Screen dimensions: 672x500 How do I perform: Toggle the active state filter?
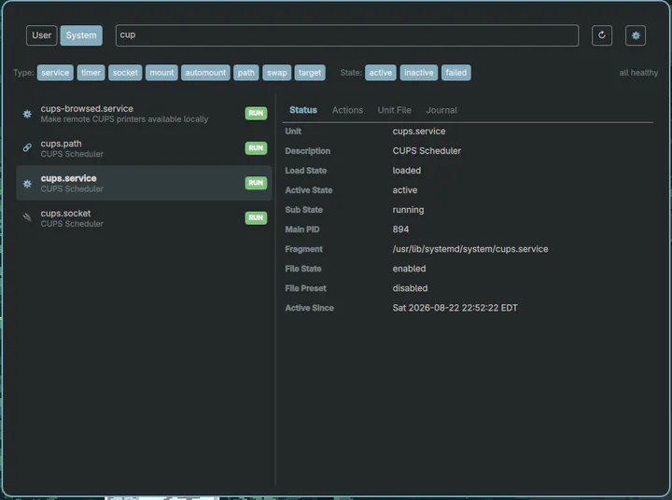[381, 73]
